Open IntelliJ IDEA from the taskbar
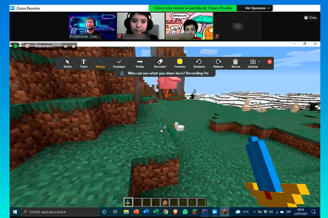This screenshot has height=218, width=328. tap(205, 212)
